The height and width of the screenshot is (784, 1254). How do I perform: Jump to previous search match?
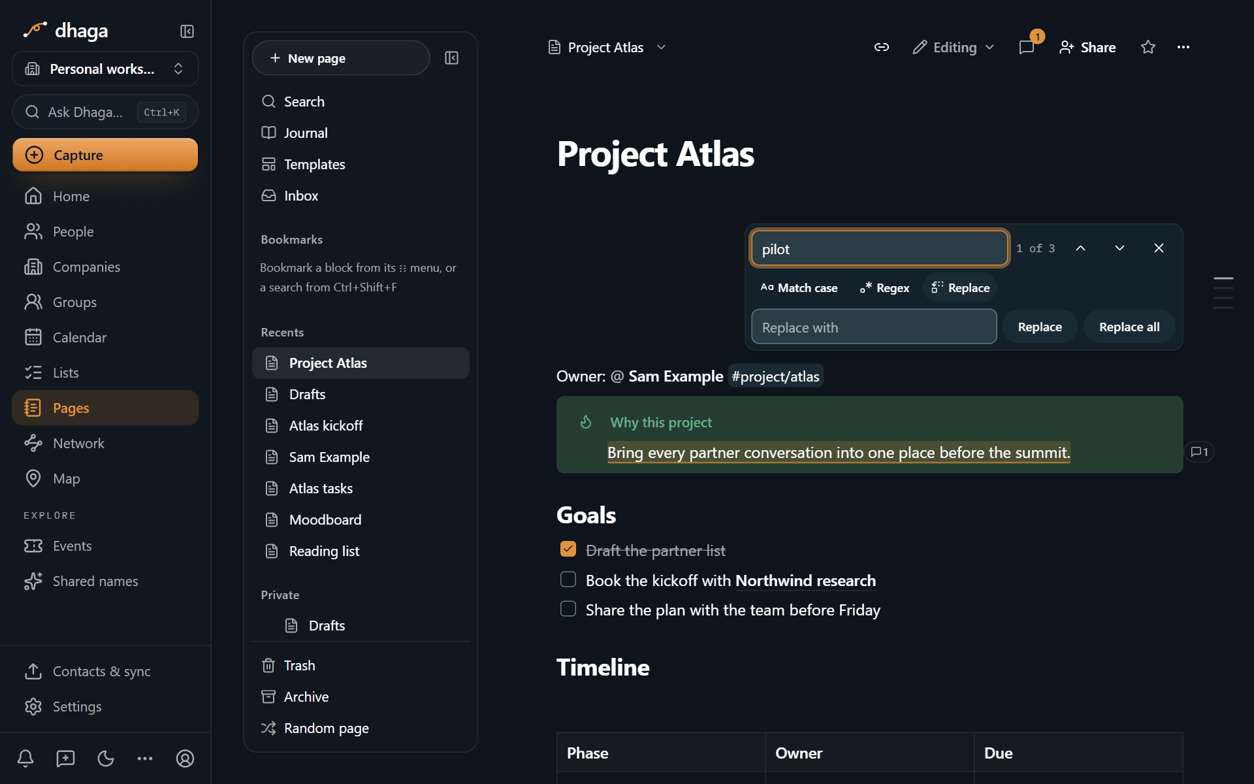coord(1080,248)
